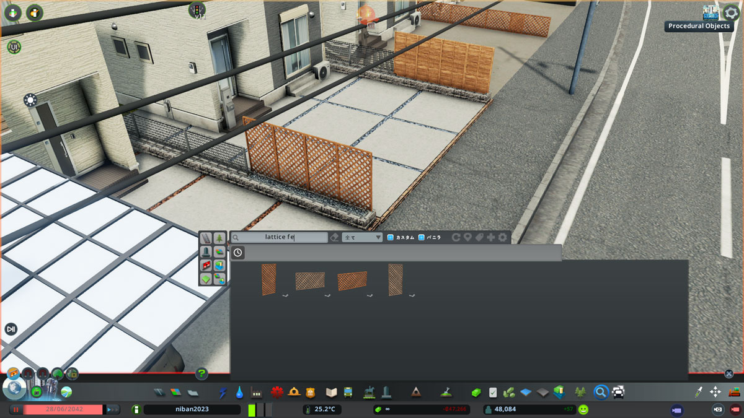The width and height of the screenshot is (744, 418).
Task: Toggle the green UI visibility button
Action: tap(14, 46)
